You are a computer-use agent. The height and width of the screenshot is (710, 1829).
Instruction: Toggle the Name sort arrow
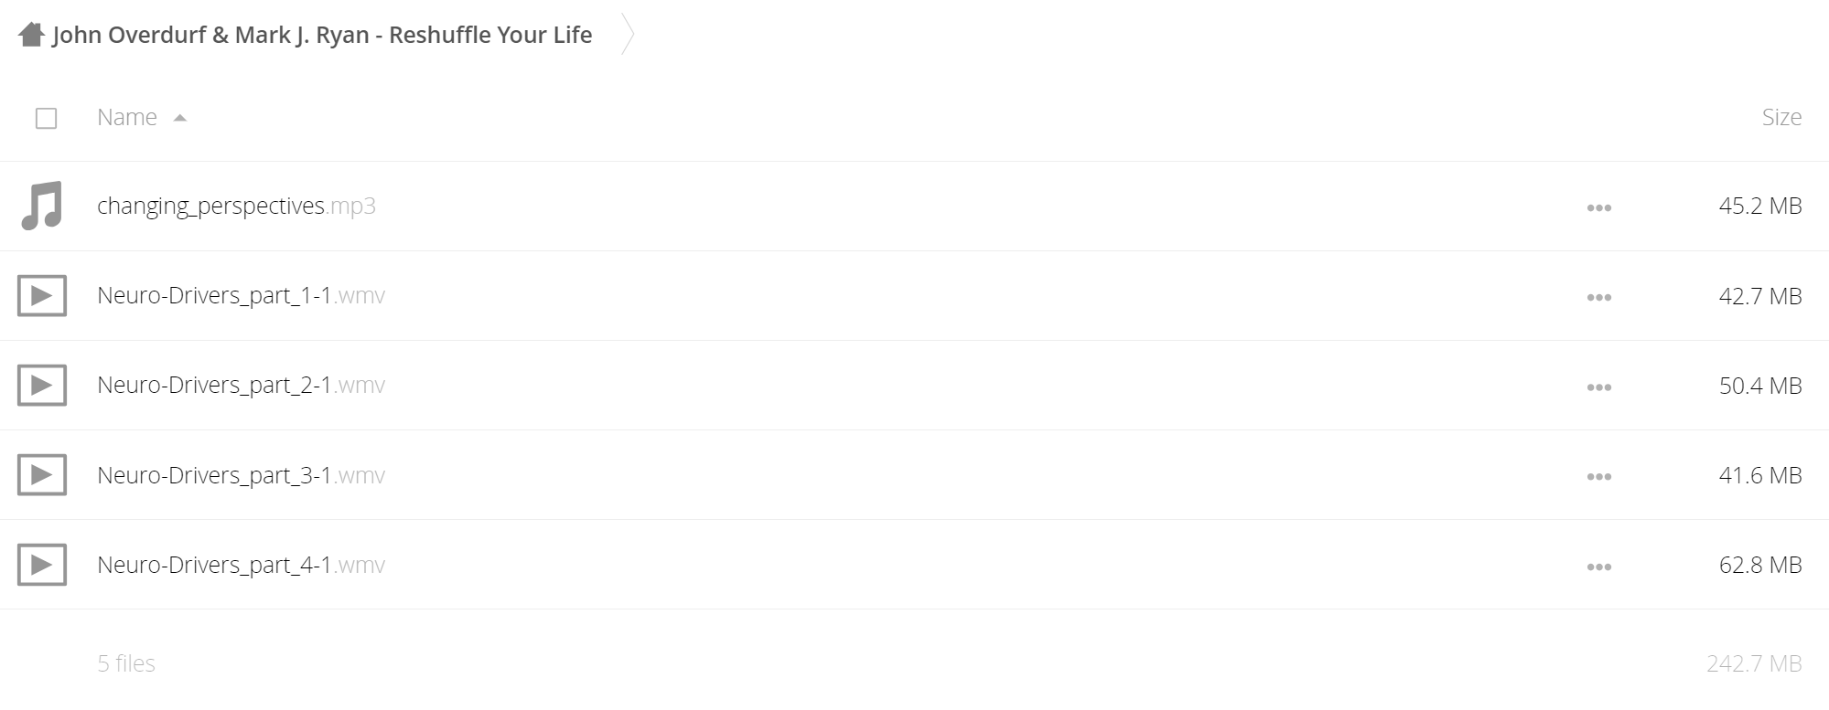tap(180, 118)
